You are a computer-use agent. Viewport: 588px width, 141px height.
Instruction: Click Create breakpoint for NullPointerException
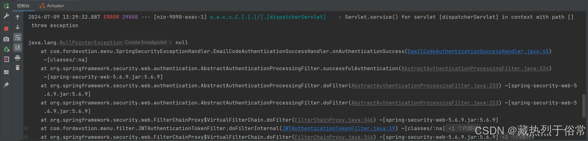(146, 42)
